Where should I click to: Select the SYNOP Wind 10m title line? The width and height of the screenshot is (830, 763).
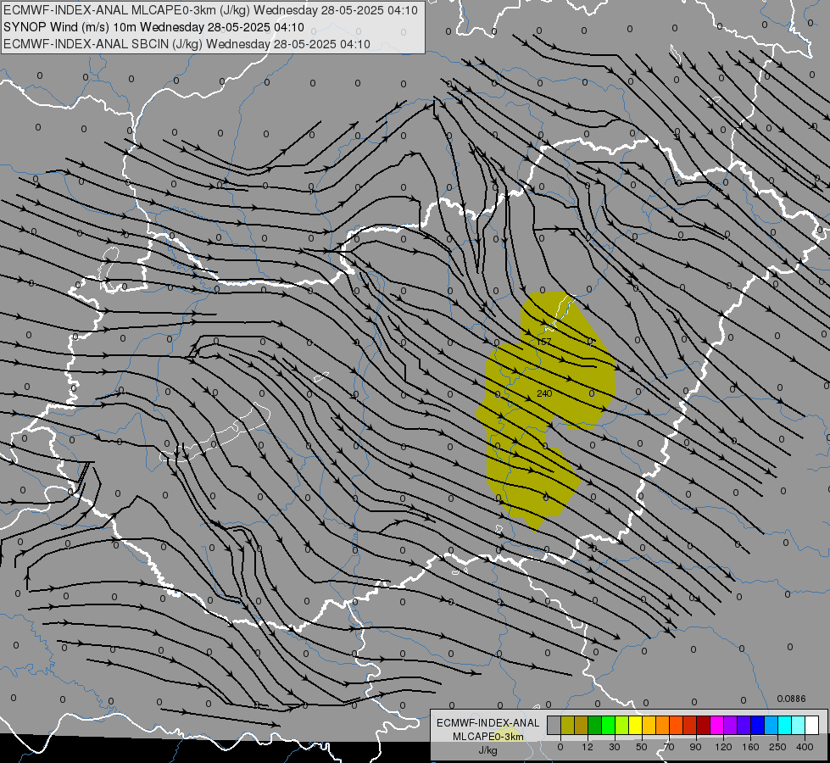tap(153, 27)
